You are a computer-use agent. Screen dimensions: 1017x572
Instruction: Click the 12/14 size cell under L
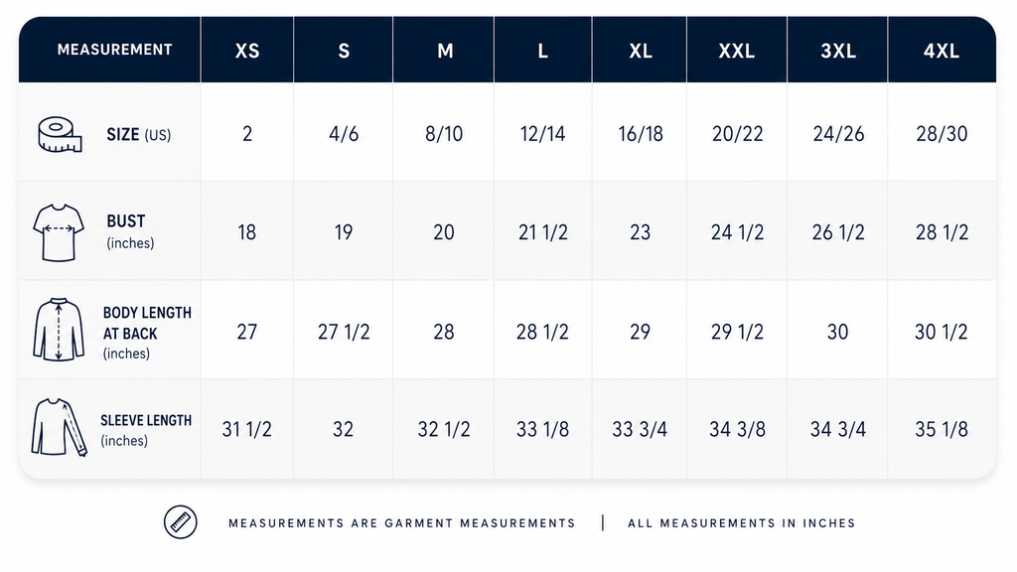tap(543, 134)
